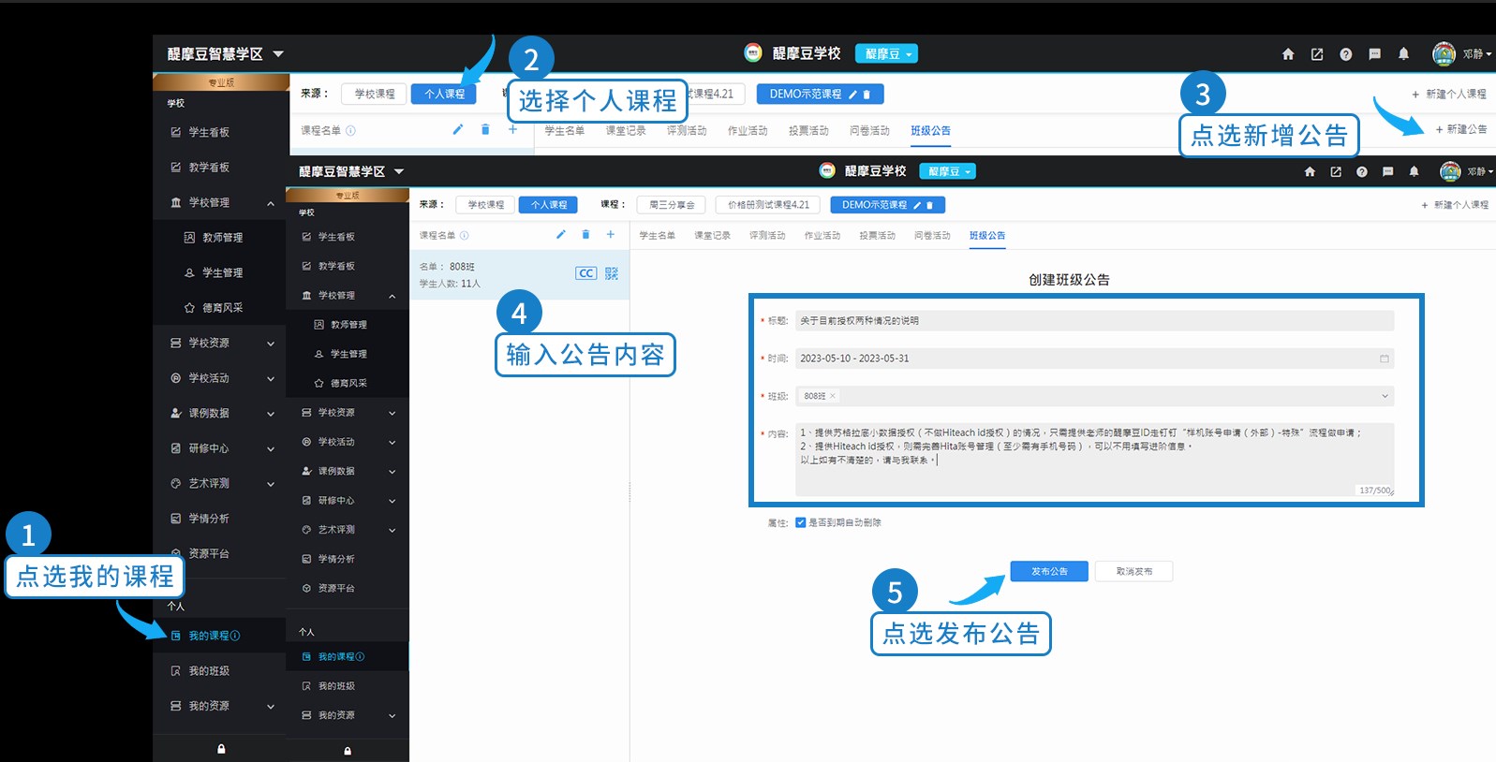Viewport: 1496px width, 762px height.
Task: Expand 醍摩豆智慧学区 dropdown in topmost header
Action: (278, 54)
